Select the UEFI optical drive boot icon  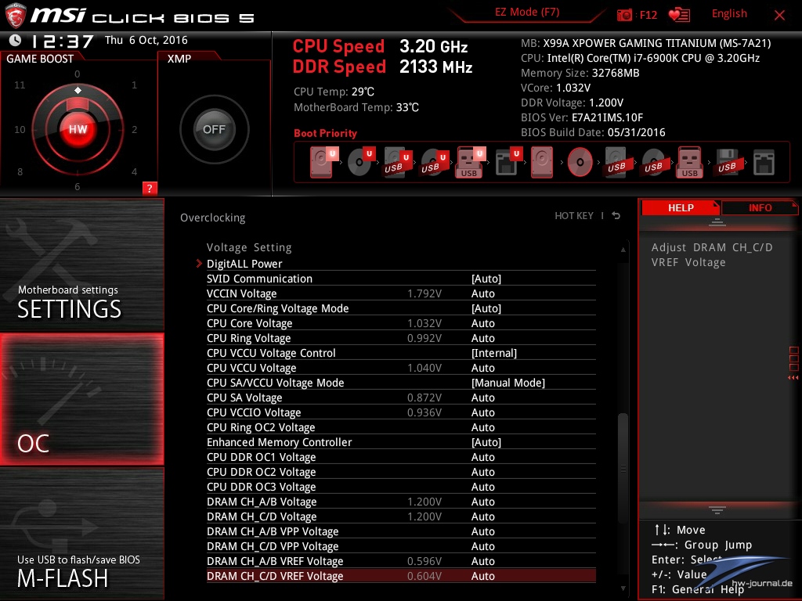pos(361,162)
